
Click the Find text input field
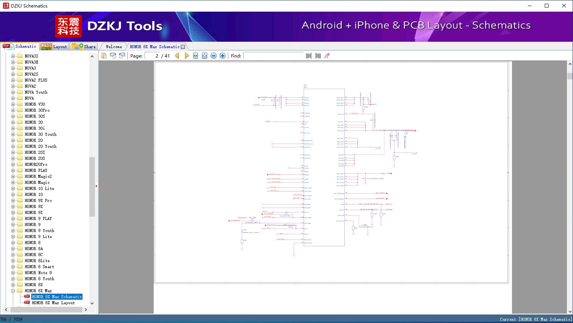pos(273,56)
